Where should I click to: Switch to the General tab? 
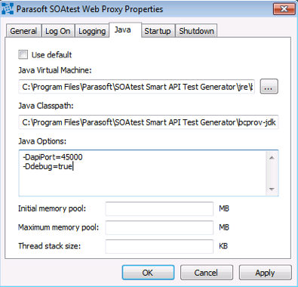[23, 31]
